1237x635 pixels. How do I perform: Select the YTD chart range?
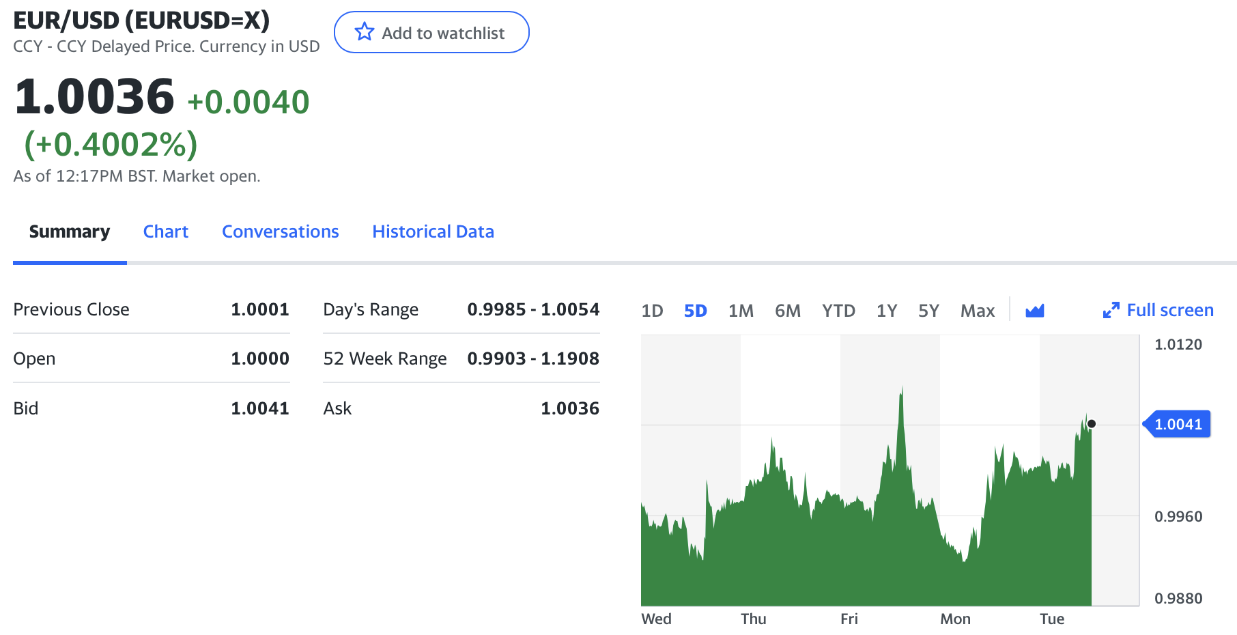click(839, 311)
